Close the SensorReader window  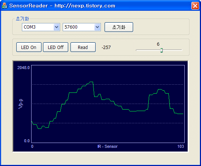coord(195,6)
